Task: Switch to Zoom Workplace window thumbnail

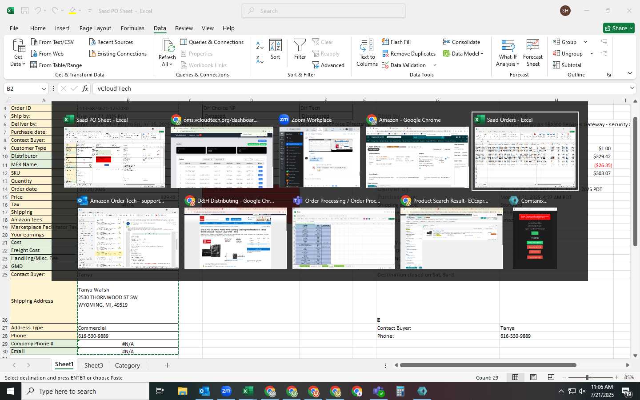Action: [320, 151]
